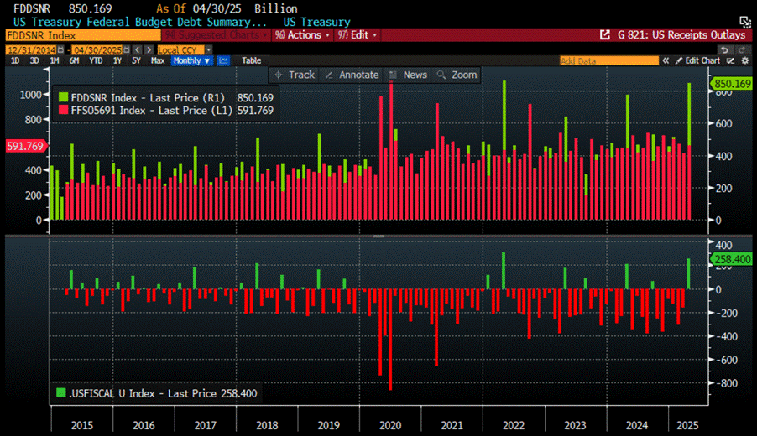Select the 5Y range
This screenshot has width=757, height=436.
[136, 60]
